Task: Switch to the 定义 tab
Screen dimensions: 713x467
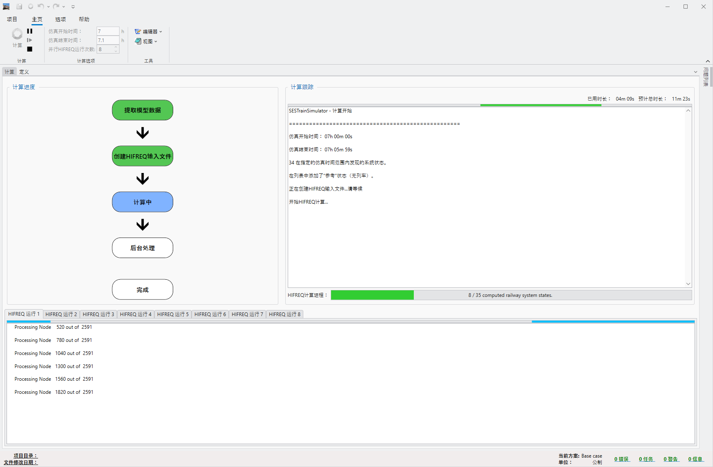Action: (x=24, y=72)
